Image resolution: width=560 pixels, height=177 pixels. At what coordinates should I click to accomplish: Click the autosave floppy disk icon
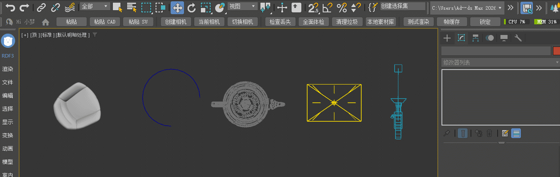point(527,8)
